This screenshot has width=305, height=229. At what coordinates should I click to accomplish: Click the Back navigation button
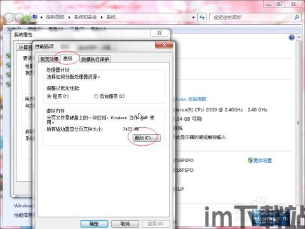pyautogui.click(x=9, y=18)
